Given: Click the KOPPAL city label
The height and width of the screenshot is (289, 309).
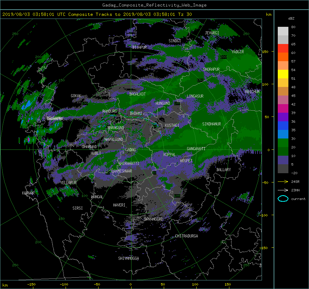Looking at the screenshot, I should tap(170, 154).
